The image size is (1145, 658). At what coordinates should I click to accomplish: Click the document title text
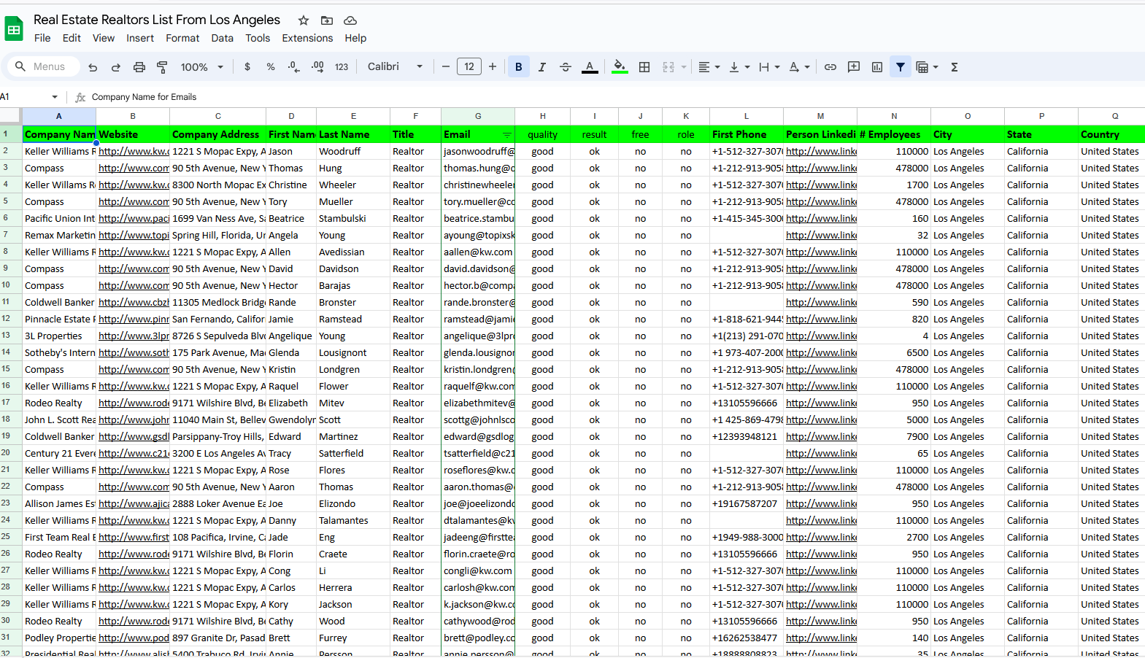pos(157,20)
